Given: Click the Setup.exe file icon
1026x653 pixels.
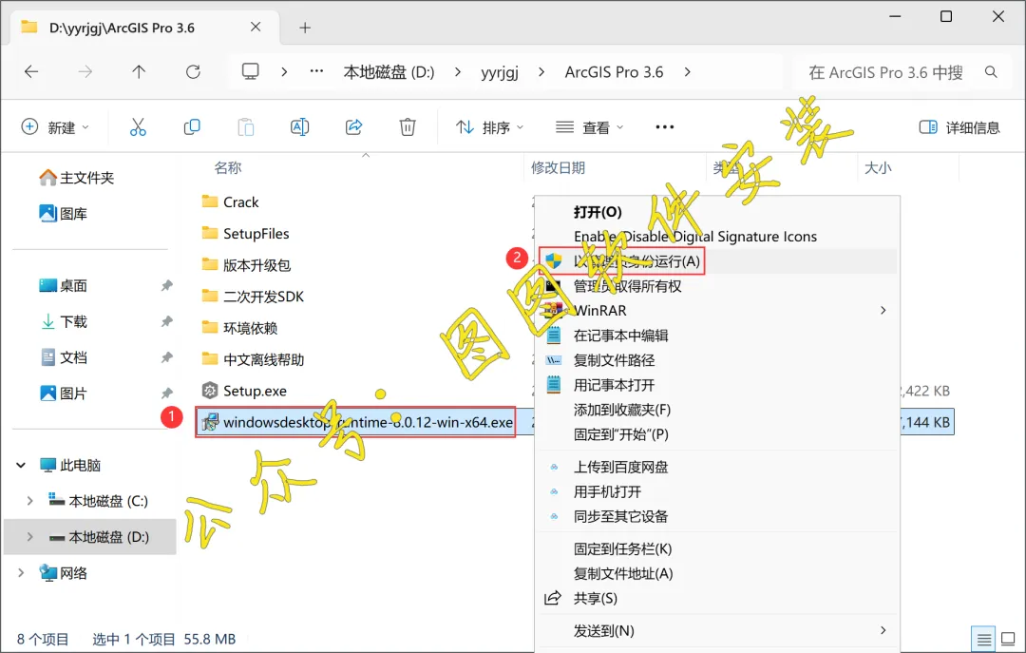Looking at the screenshot, I should tap(209, 391).
